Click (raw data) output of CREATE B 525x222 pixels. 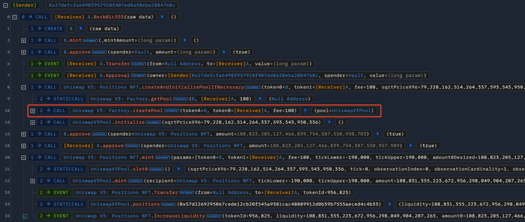click(x=104, y=29)
